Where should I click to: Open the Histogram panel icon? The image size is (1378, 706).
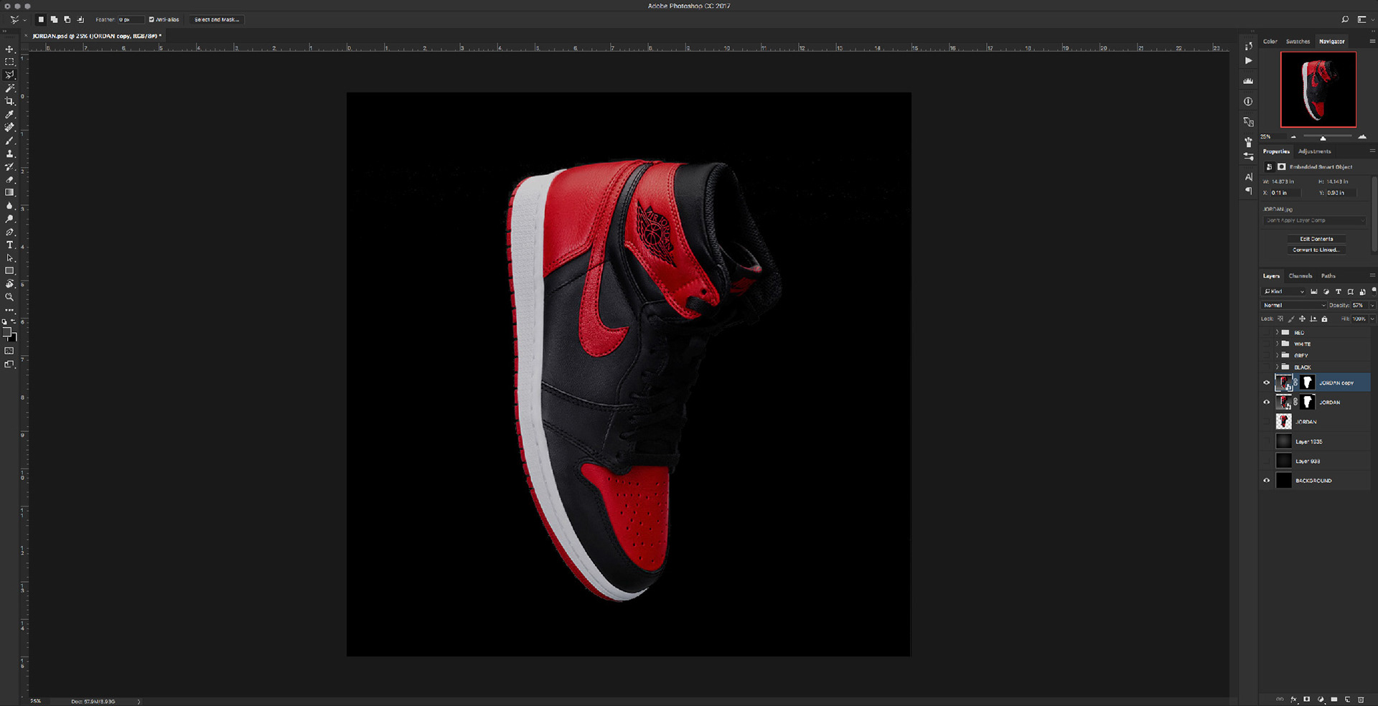pyautogui.click(x=1248, y=81)
